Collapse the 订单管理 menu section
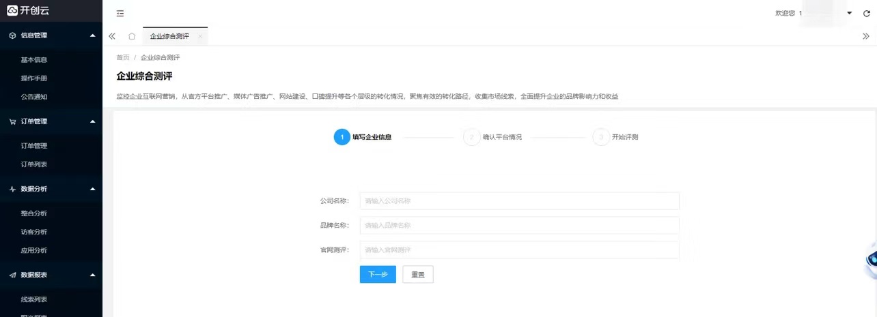 click(x=92, y=121)
